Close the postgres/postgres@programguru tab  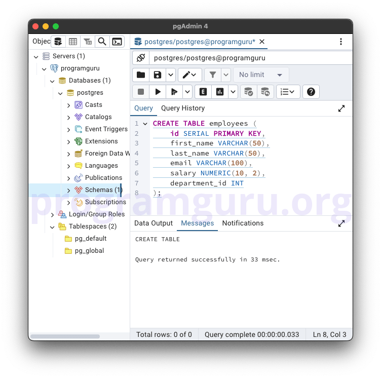262,42
